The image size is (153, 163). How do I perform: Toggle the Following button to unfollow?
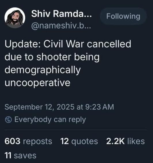coord(123,16)
